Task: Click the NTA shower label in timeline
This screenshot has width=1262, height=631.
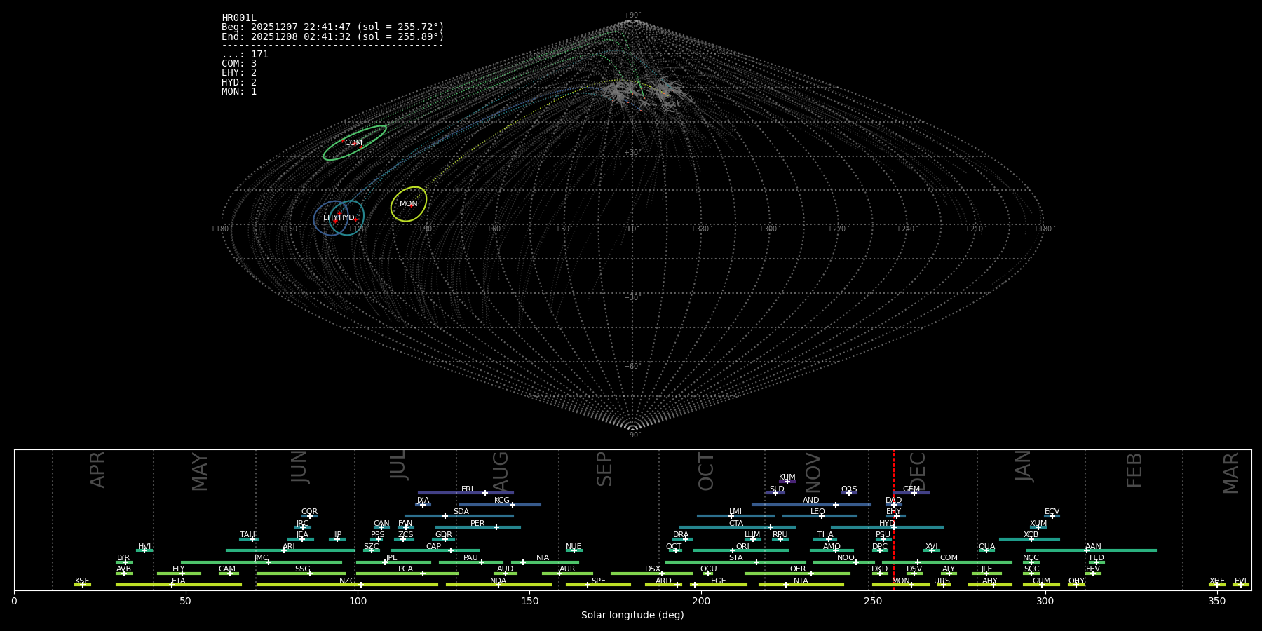Action: 801,581
